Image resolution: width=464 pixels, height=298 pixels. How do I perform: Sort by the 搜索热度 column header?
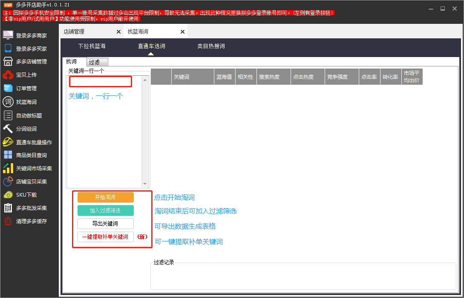click(274, 77)
